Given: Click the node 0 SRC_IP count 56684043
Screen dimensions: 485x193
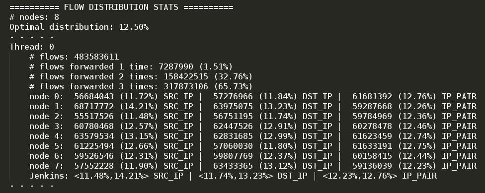Looking at the screenshot, I should click(x=94, y=96).
